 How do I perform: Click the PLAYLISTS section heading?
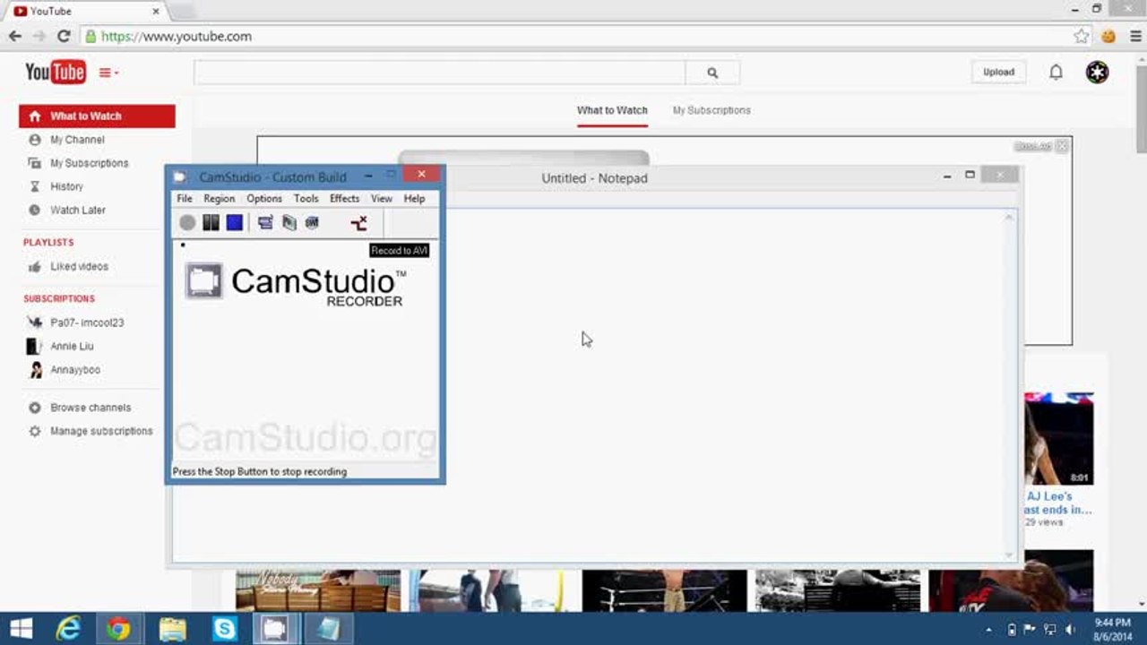pyautogui.click(x=48, y=243)
